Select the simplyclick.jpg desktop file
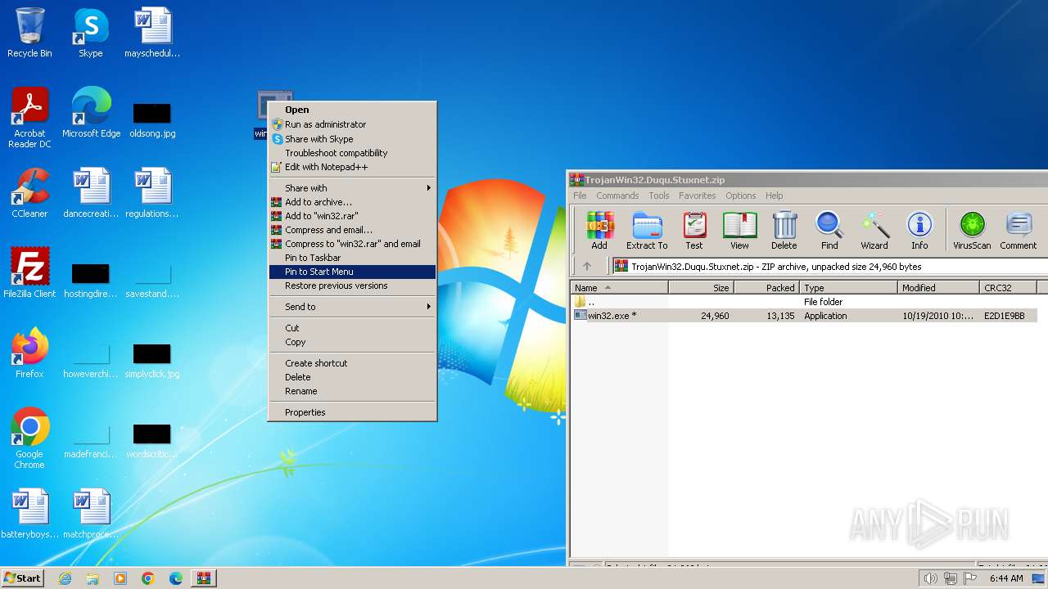 pos(152,360)
